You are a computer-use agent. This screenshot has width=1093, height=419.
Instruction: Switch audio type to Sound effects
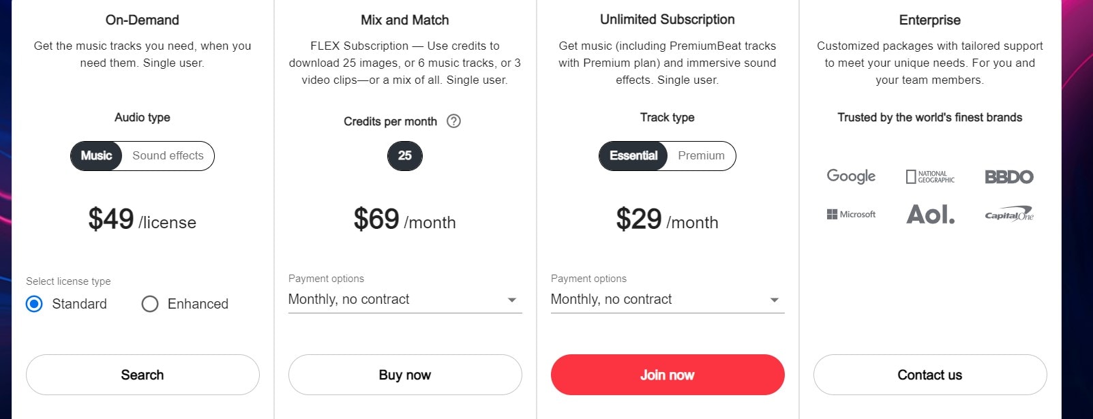168,156
